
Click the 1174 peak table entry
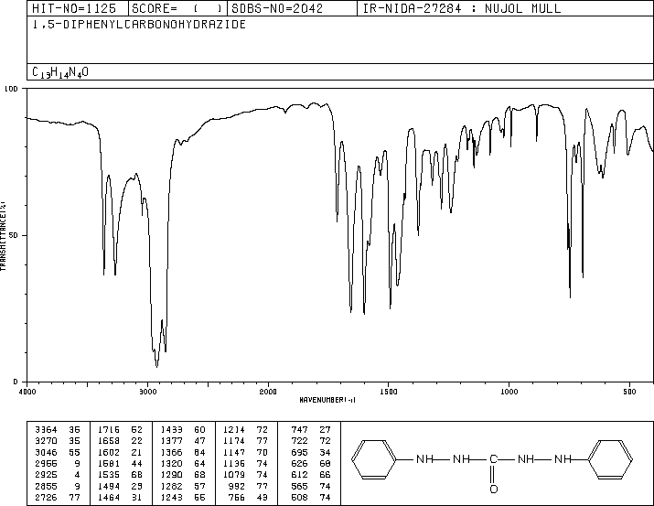coord(245,441)
